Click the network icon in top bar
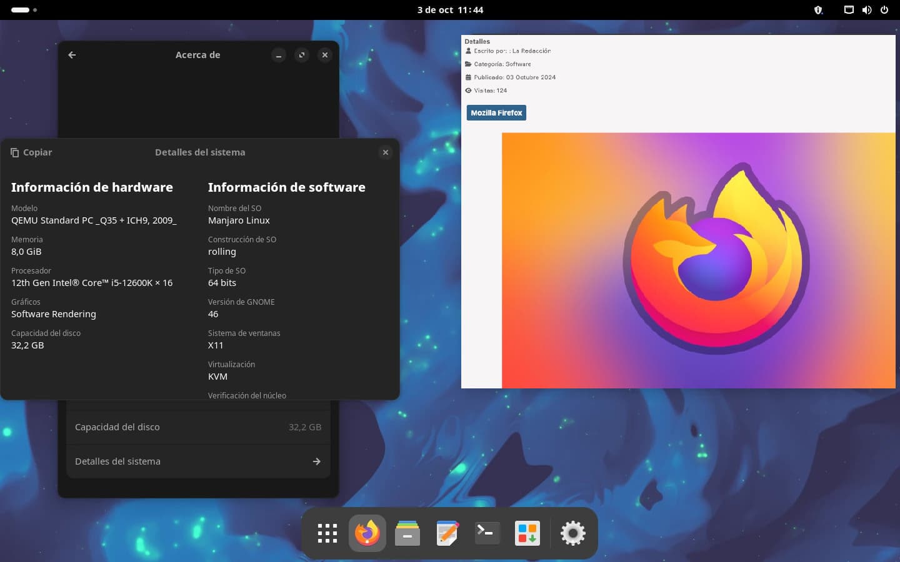Viewport: 900px width, 562px height. [x=849, y=10]
